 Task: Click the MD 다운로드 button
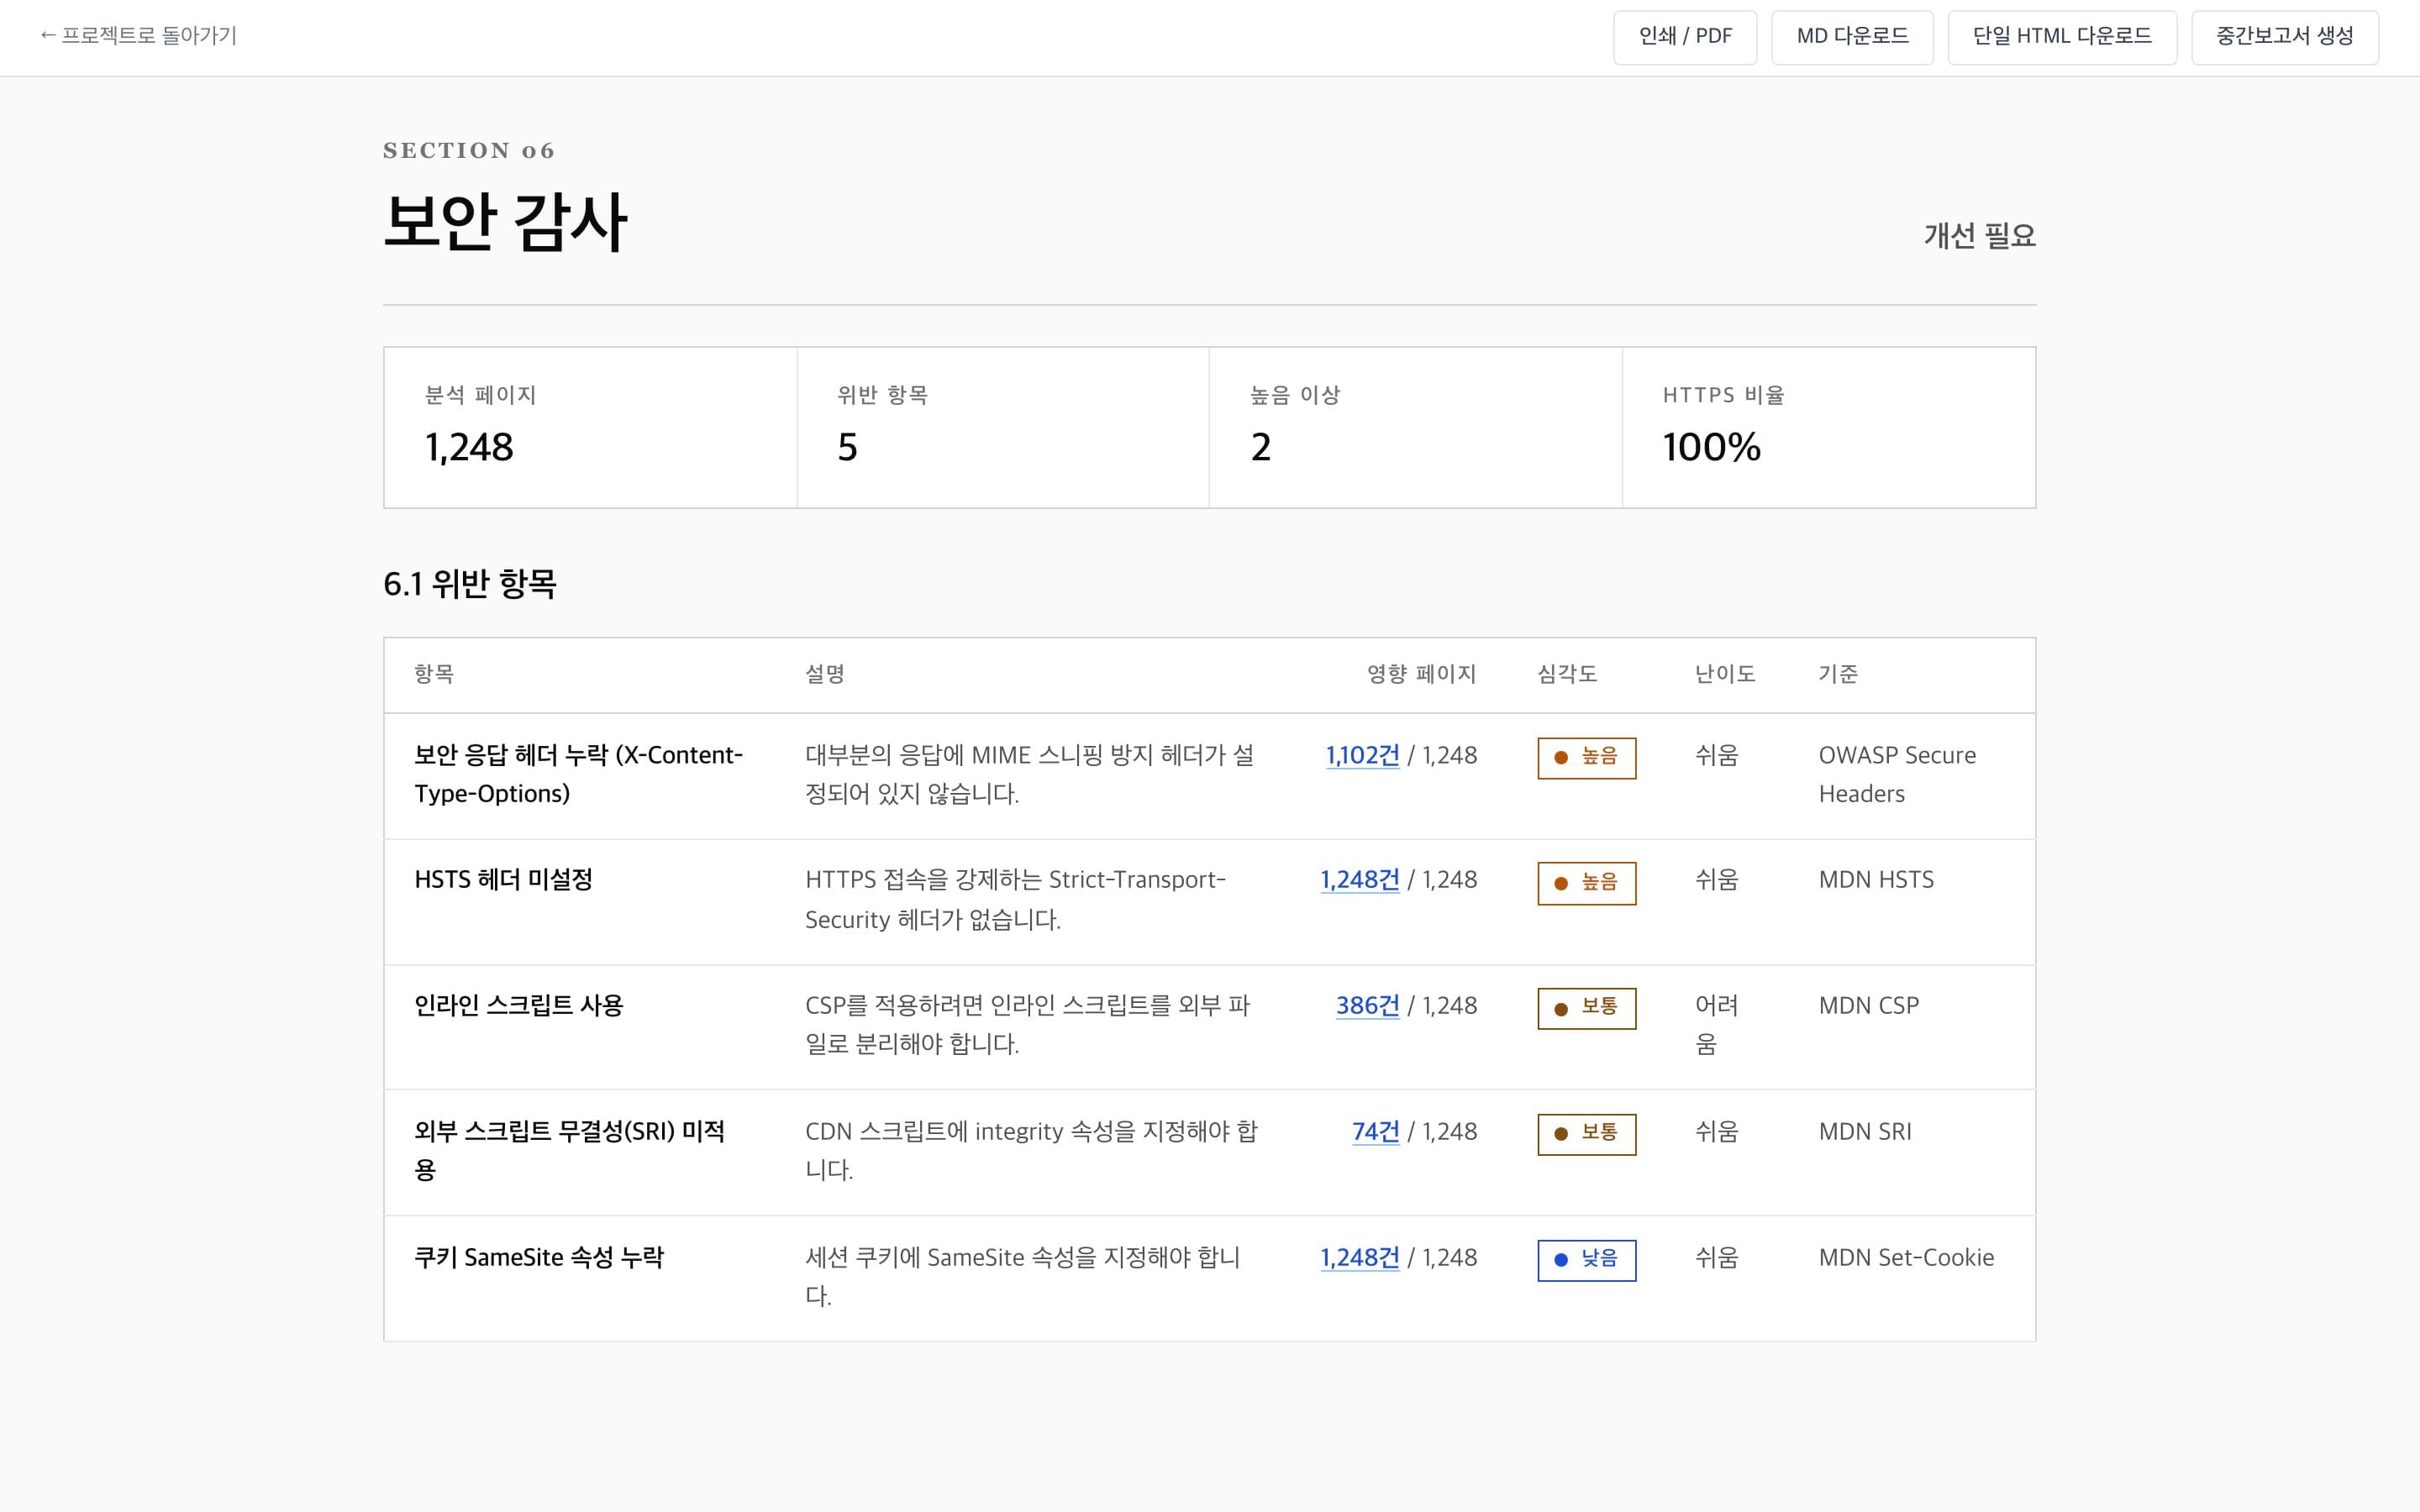pyautogui.click(x=1852, y=37)
